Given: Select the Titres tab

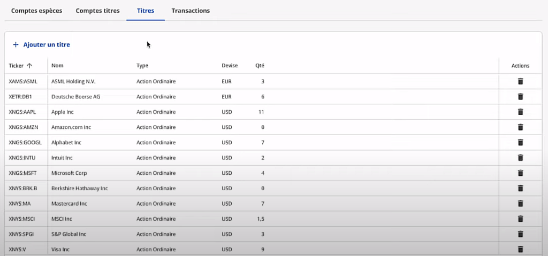Looking at the screenshot, I should coord(146,11).
